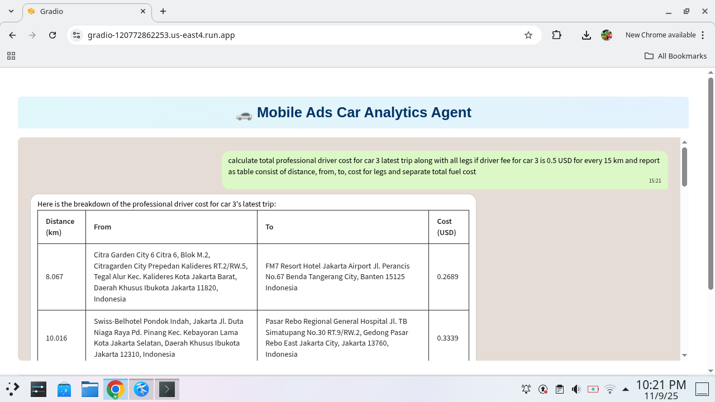View site information icon in address bar

click(x=77, y=35)
